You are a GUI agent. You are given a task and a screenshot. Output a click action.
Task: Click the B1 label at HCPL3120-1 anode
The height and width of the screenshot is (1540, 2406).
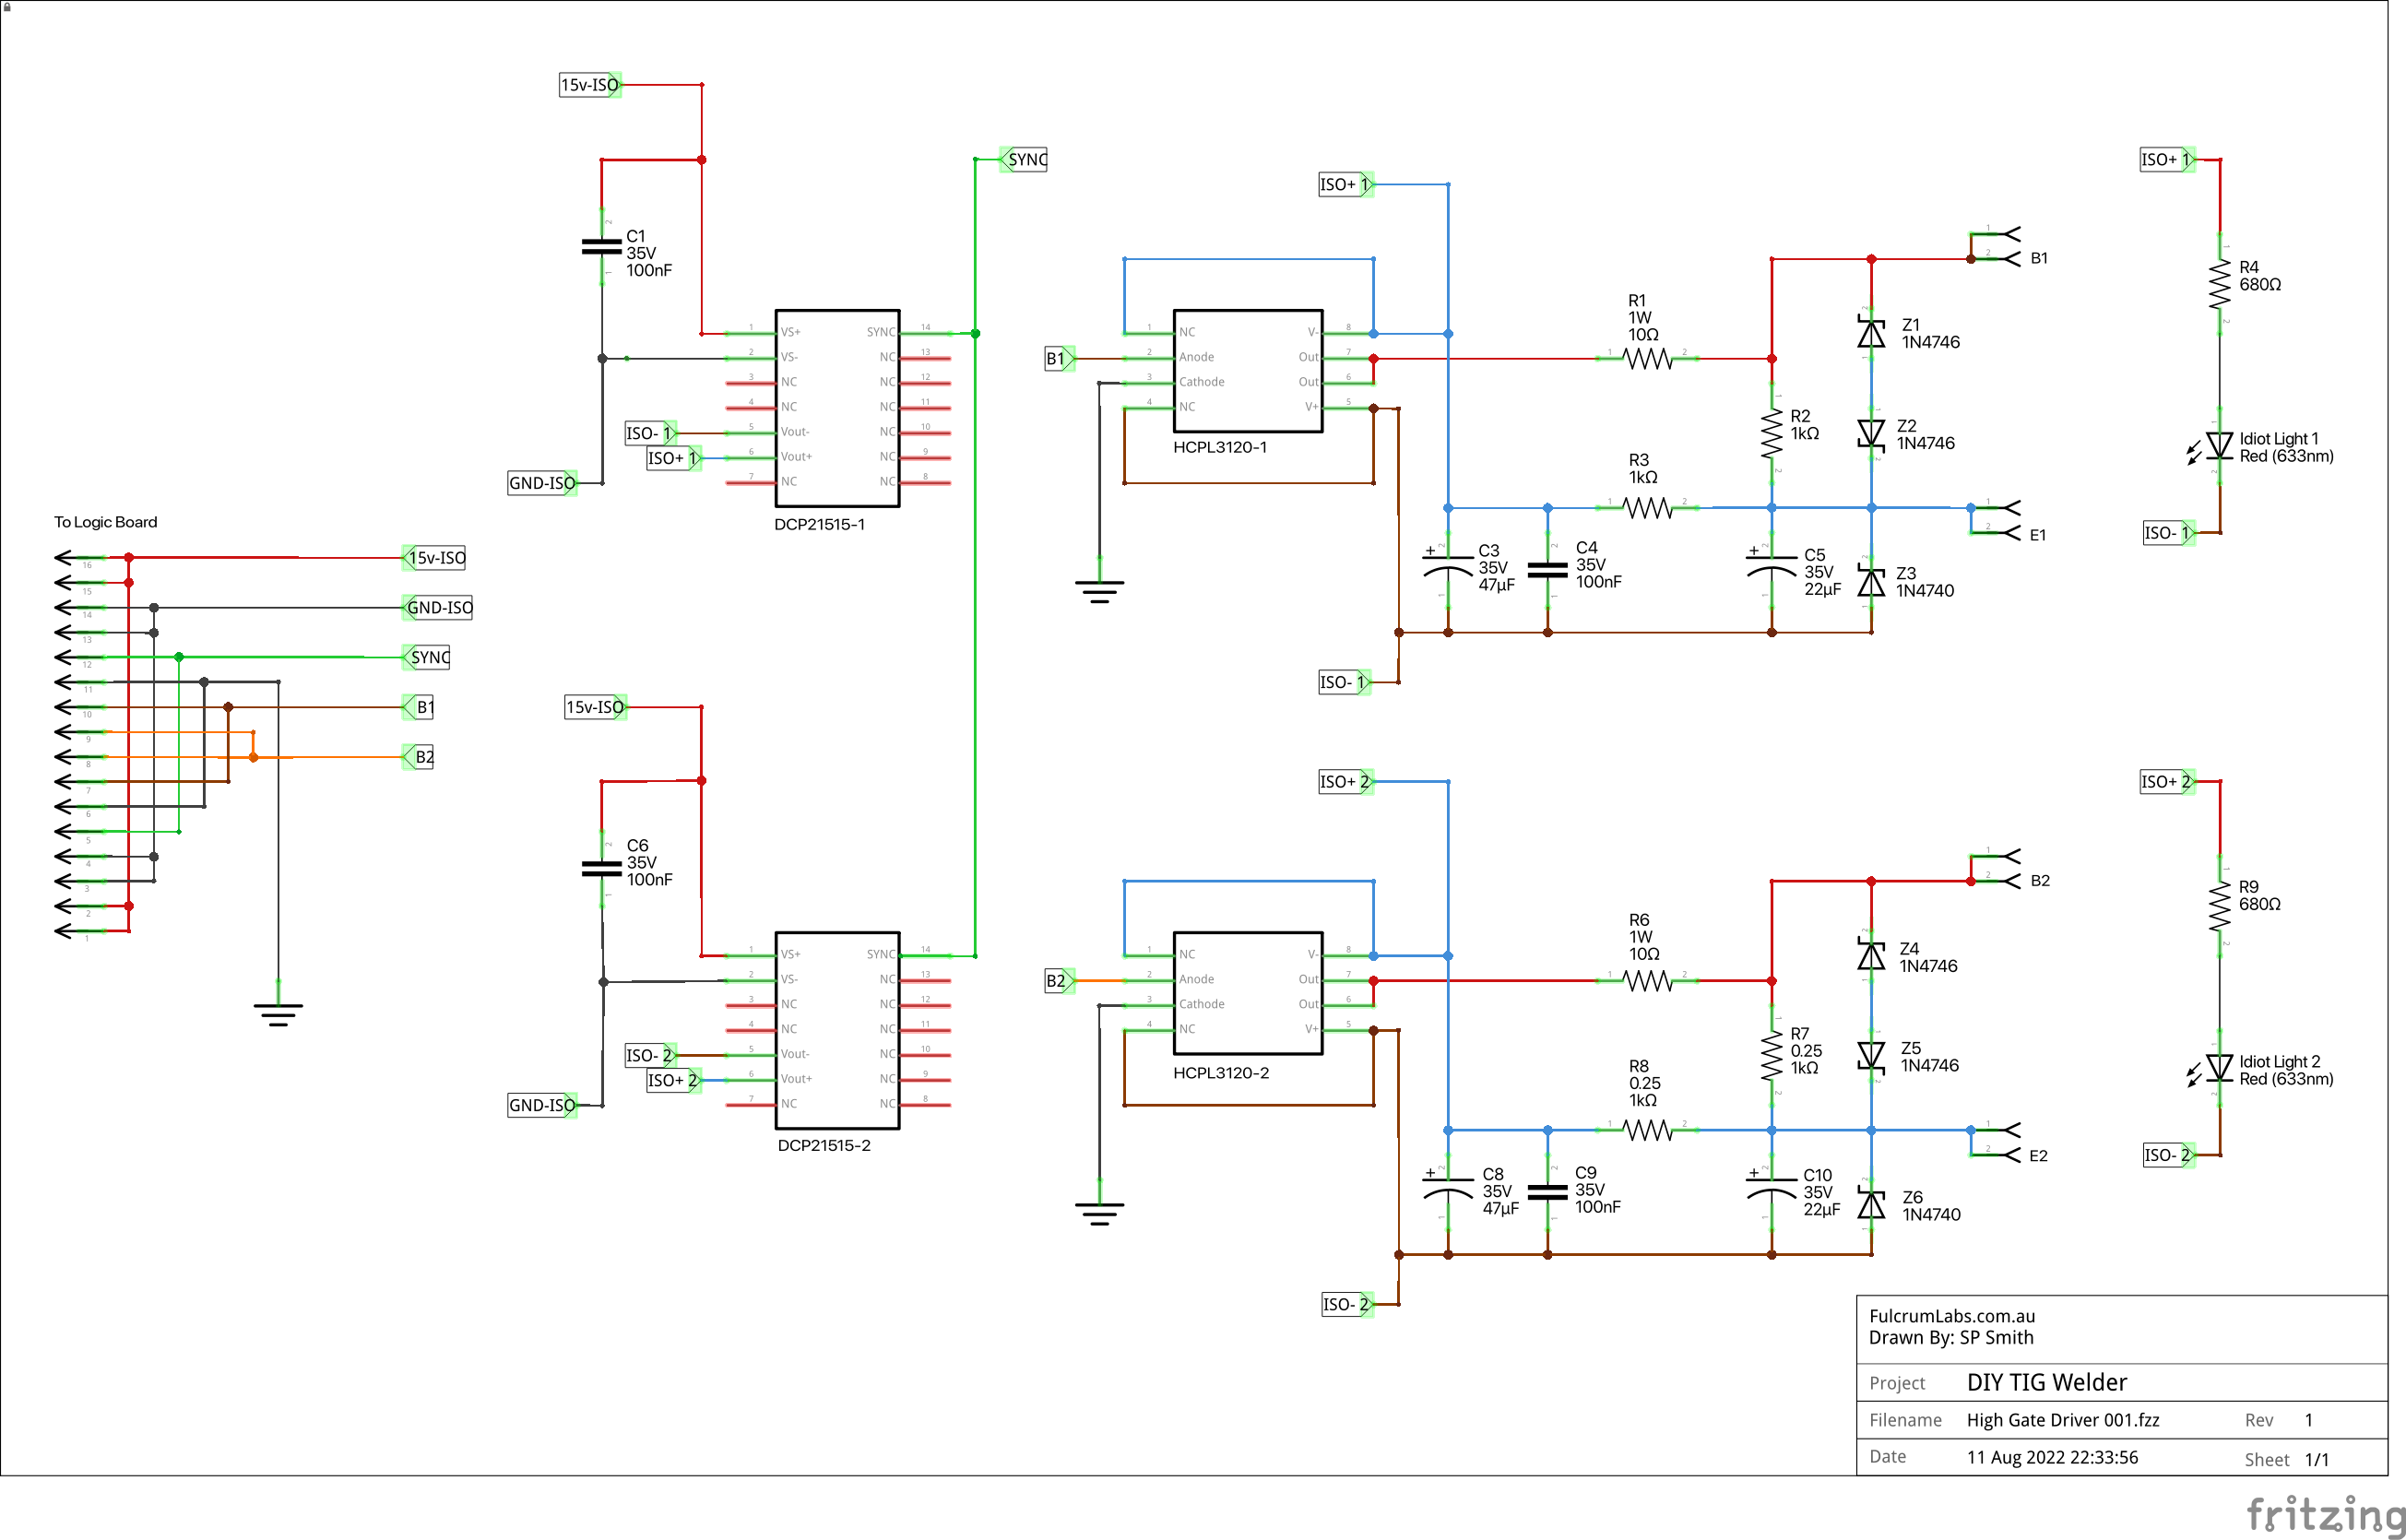(x=1059, y=358)
